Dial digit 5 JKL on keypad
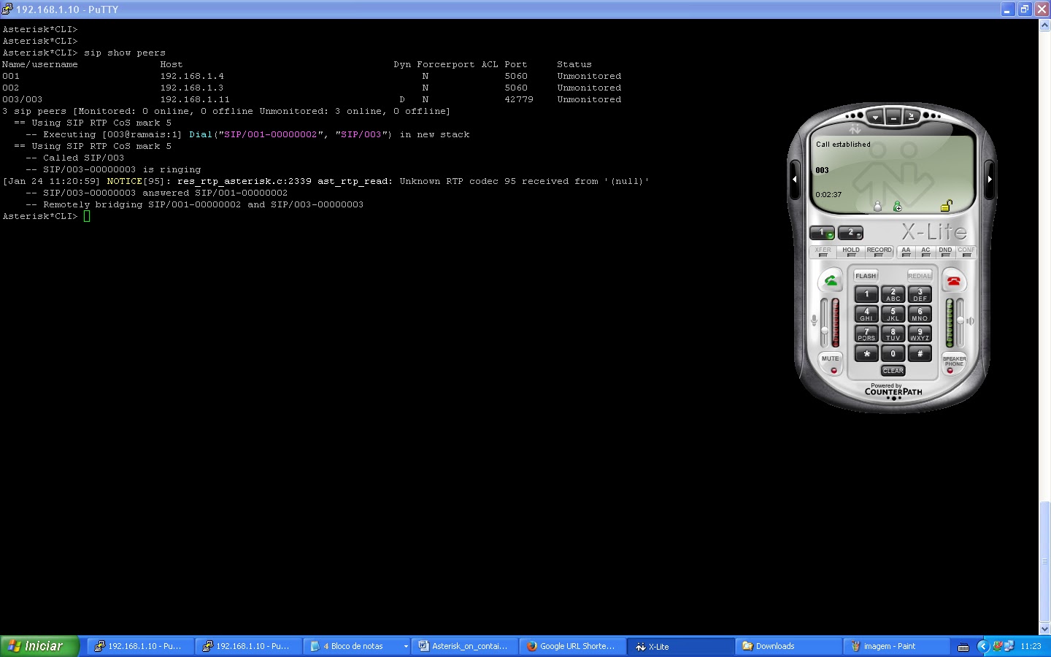Viewport: 1051px width, 657px height. [893, 315]
